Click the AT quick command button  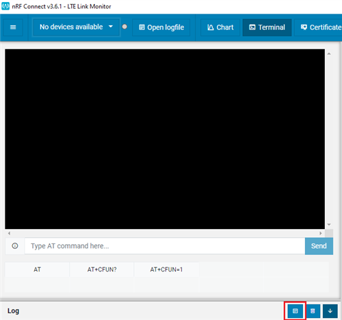point(37,269)
